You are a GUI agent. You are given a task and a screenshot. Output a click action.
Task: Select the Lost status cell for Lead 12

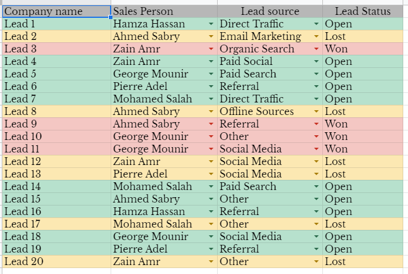point(362,161)
